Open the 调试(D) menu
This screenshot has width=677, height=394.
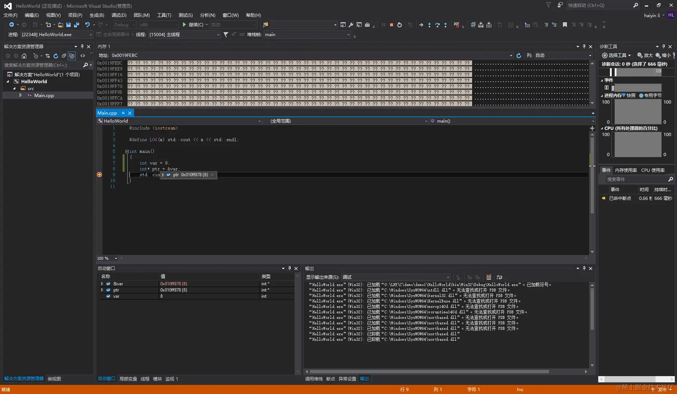pos(119,15)
